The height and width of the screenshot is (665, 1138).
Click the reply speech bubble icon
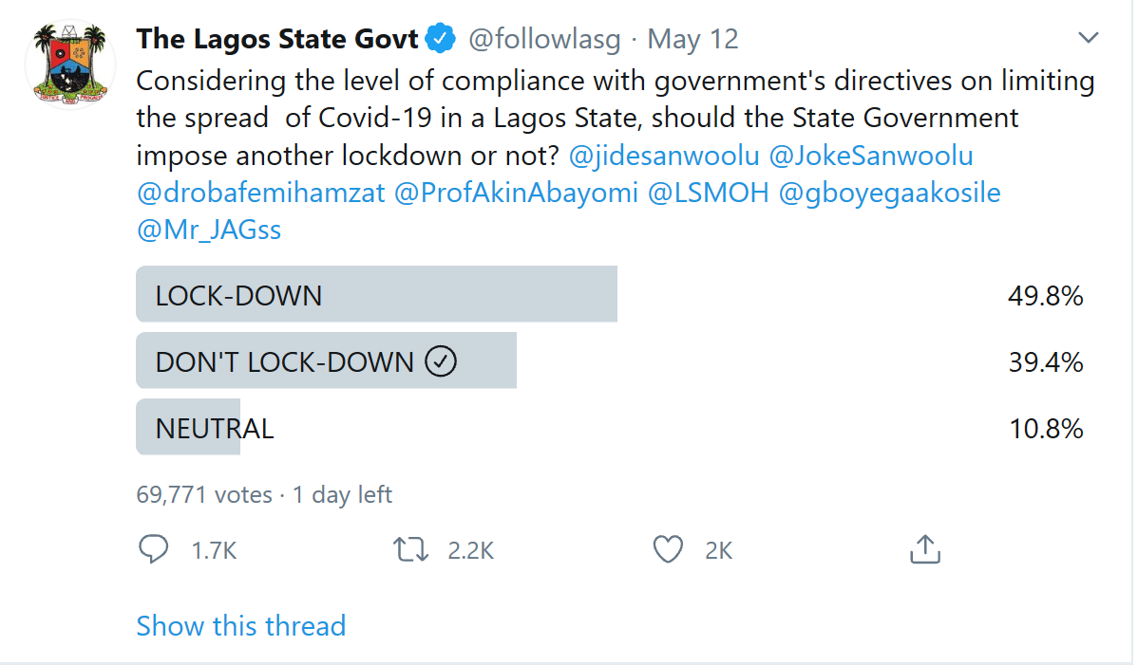coord(153,549)
